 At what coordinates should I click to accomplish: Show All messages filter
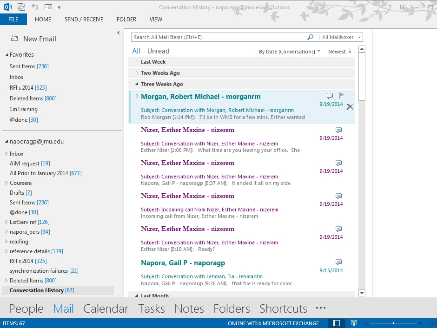[136, 51]
